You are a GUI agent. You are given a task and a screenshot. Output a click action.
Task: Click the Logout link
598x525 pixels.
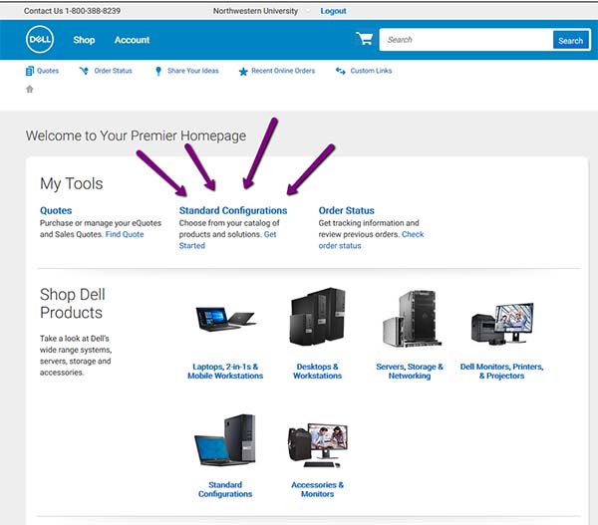click(x=333, y=11)
